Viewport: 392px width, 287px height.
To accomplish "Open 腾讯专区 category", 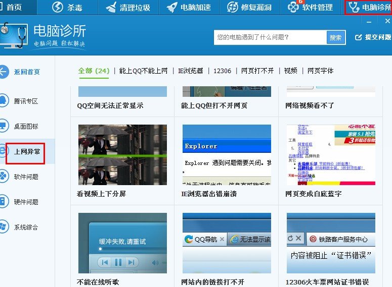I will click(x=26, y=101).
